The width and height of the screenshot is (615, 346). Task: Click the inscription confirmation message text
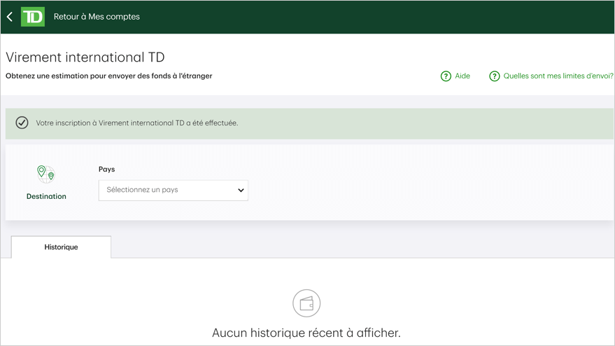(x=137, y=123)
